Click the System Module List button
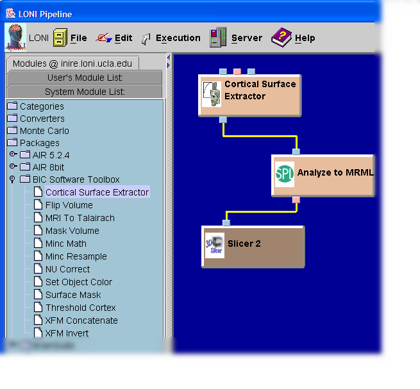 [84, 92]
